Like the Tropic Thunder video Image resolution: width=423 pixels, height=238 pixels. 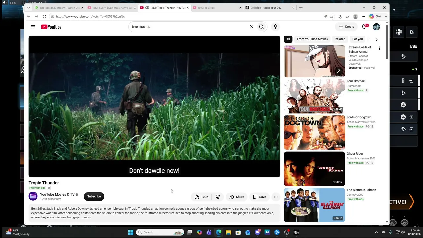point(201,197)
